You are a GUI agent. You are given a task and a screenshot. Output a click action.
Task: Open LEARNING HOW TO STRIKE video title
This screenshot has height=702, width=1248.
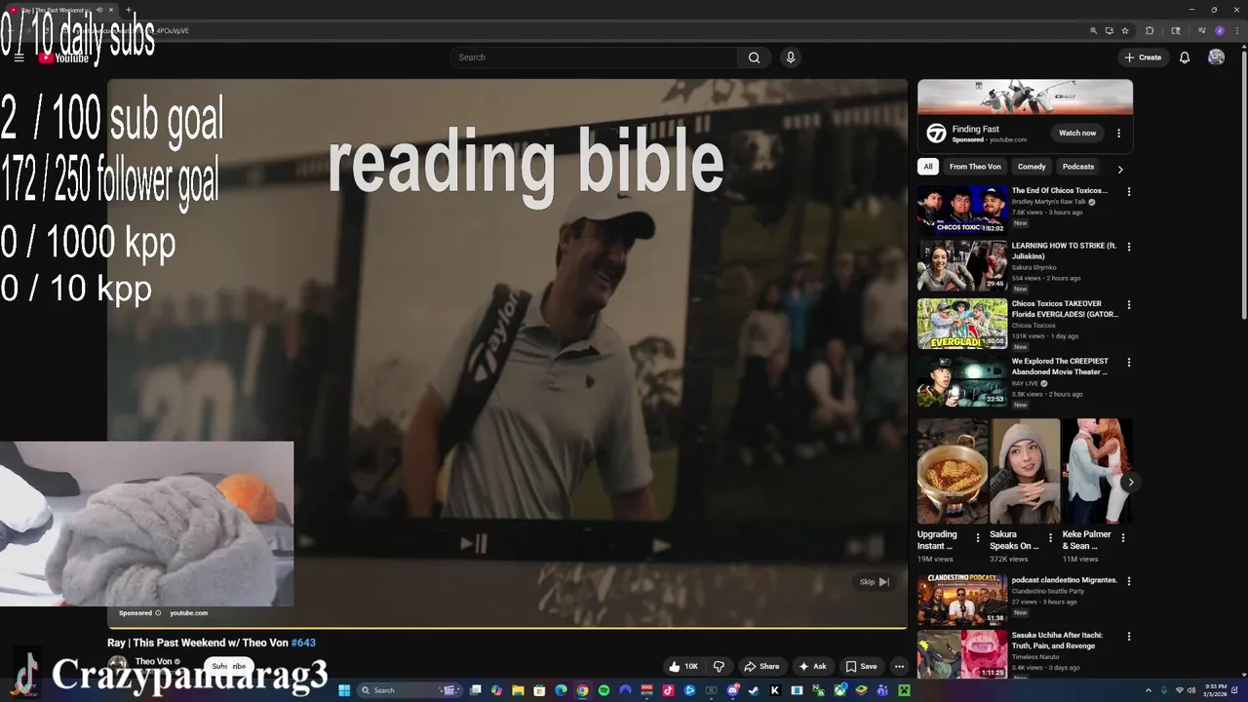(x=1064, y=251)
